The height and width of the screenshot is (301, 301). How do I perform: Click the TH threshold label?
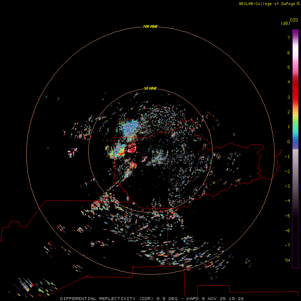click(x=287, y=261)
